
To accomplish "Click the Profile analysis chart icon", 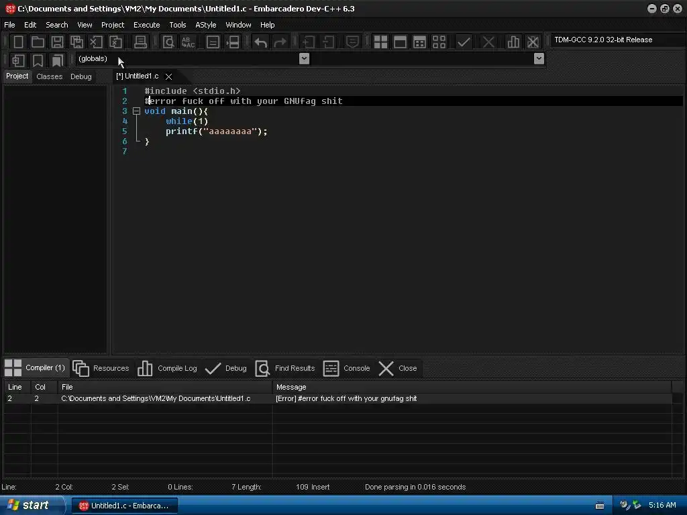I will 513,42.
